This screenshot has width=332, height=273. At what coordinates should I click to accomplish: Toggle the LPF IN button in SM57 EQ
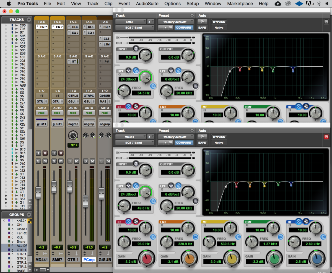[195, 86]
